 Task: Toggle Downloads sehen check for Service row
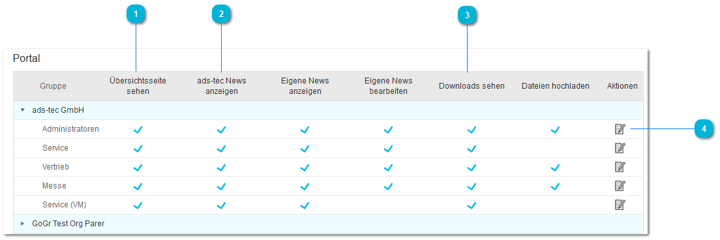point(472,149)
